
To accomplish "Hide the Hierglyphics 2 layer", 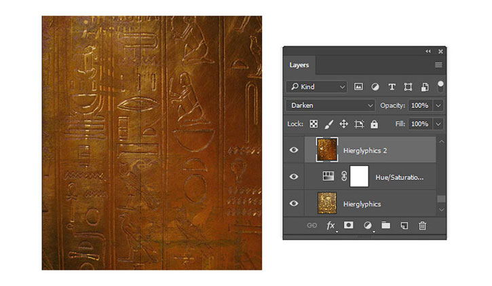I will pos(294,150).
